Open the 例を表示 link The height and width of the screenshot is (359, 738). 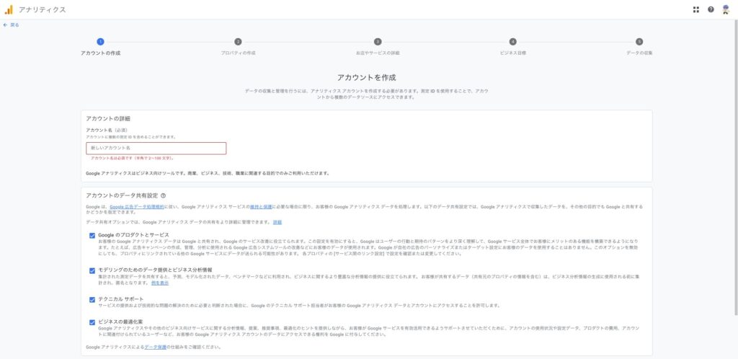pos(160,283)
